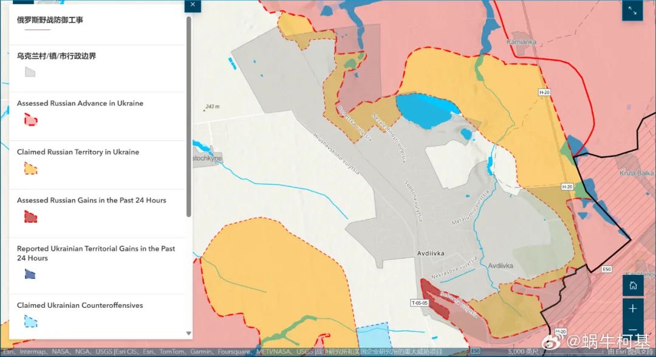Click the Assessed Russian Advance legend swatch
Image resolution: width=656 pixels, height=357 pixels.
31,120
